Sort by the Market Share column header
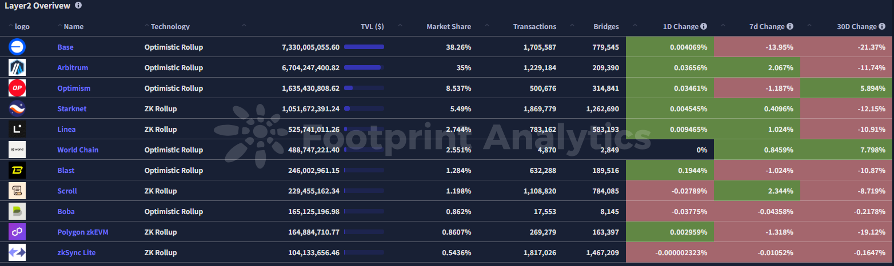 tap(449, 26)
